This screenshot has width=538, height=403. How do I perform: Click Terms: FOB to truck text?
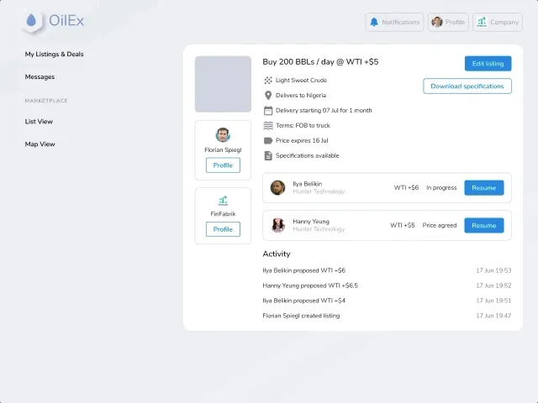(303, 125)
